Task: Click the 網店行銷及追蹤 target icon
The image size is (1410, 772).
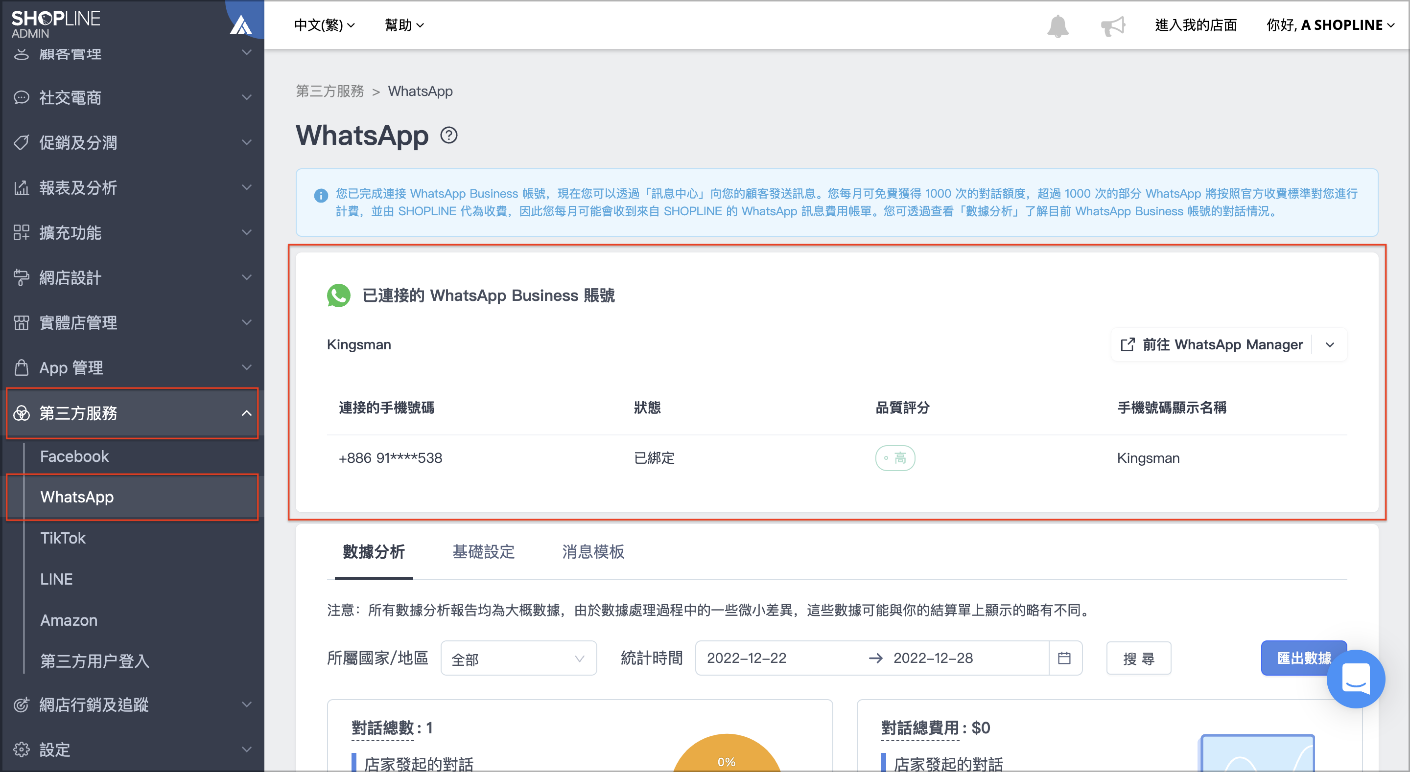Action: (x=22, y=704)
